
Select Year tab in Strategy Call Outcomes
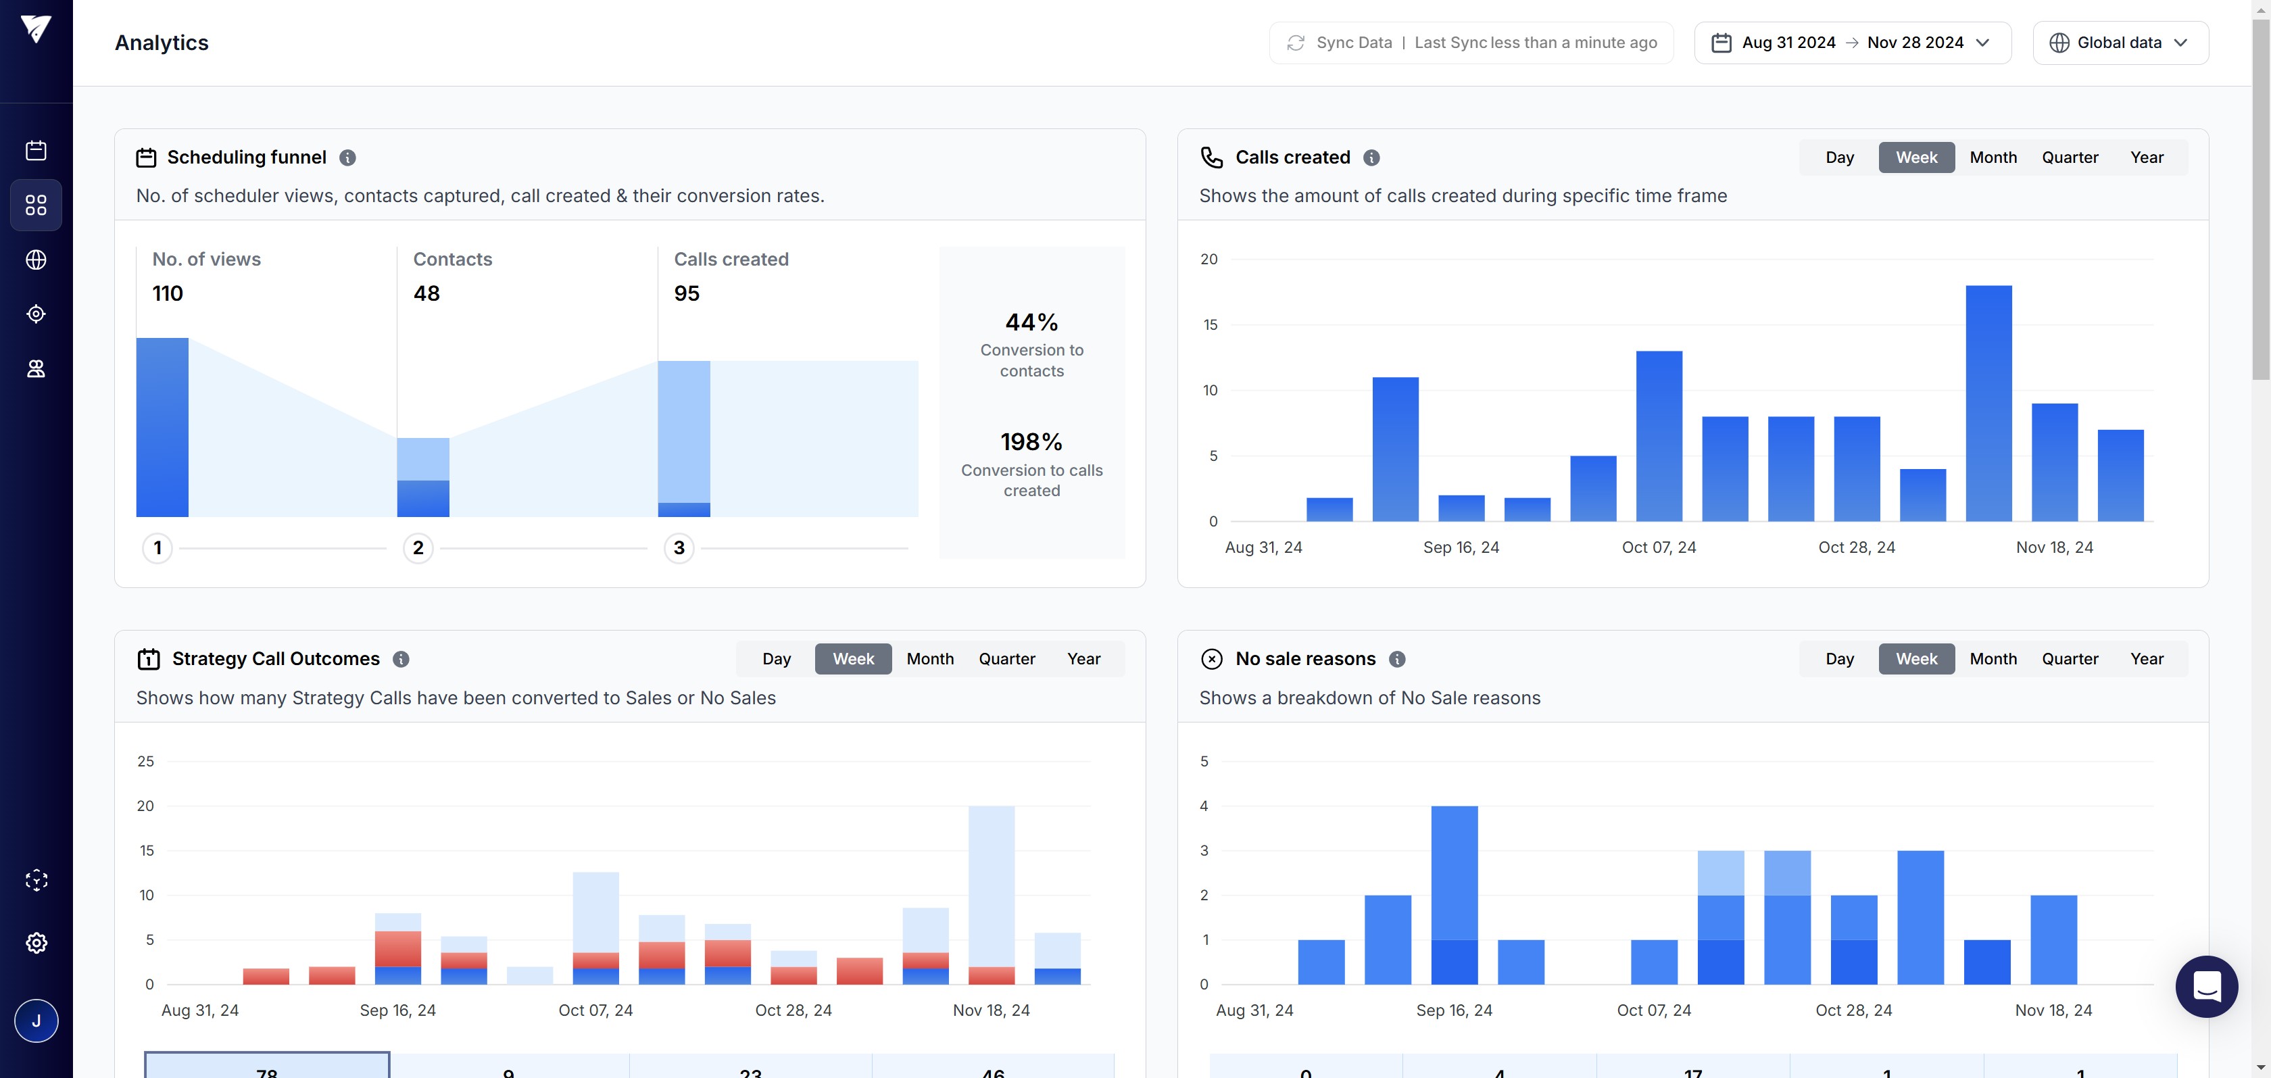tap(1083, 660)
